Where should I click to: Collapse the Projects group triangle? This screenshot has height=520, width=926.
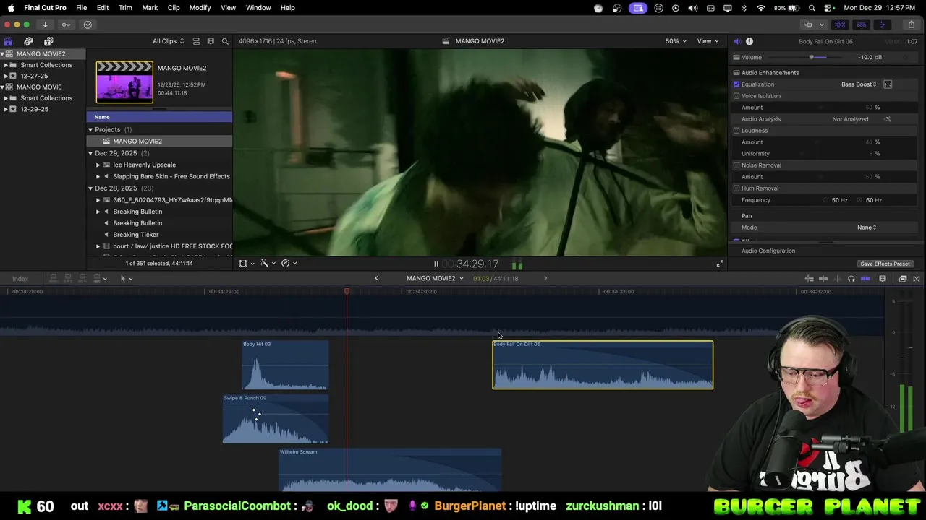pos(90,130)
